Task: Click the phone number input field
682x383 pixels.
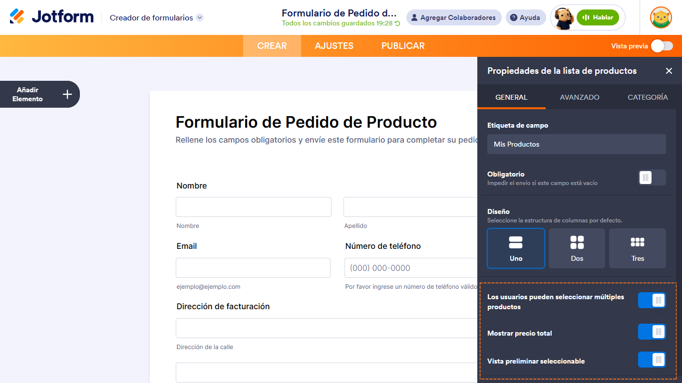Action: tap(411, 268)
